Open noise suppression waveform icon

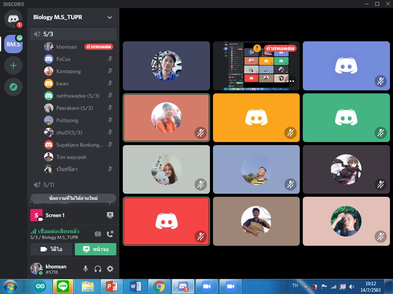click(x=98, y=234)
